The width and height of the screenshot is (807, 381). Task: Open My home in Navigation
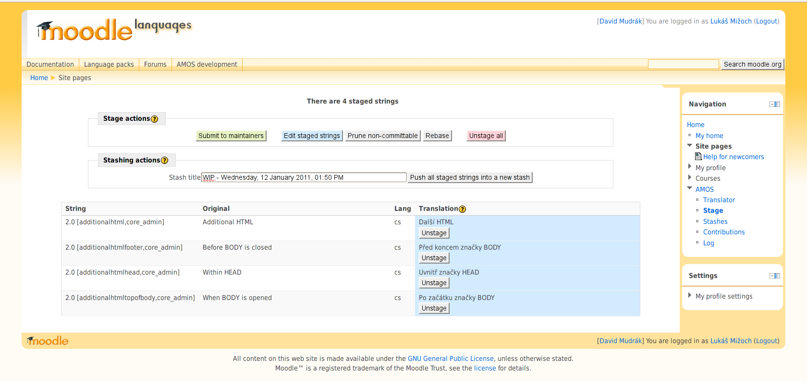click(x=709, y=136)
